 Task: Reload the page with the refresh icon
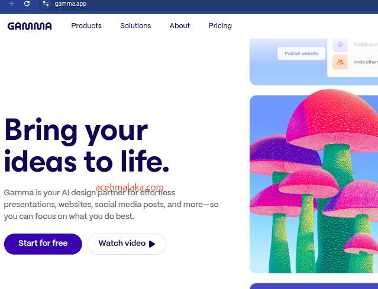point(27,4)
